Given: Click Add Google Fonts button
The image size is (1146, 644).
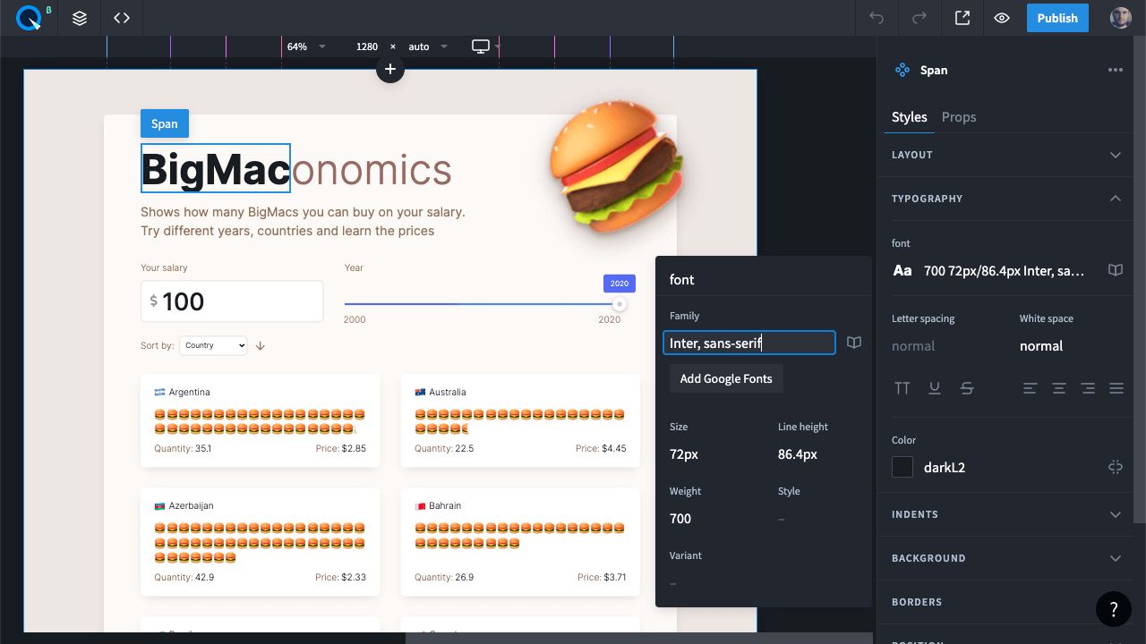Looking at the screenshot, I should [726, 378].
